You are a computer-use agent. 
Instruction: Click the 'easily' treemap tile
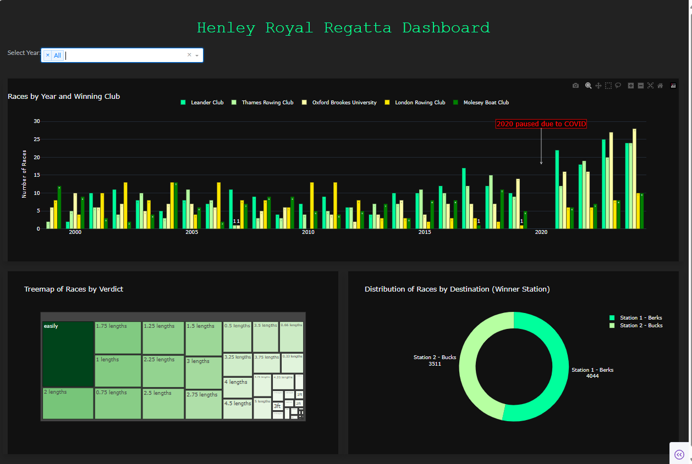tap(68, 354)
